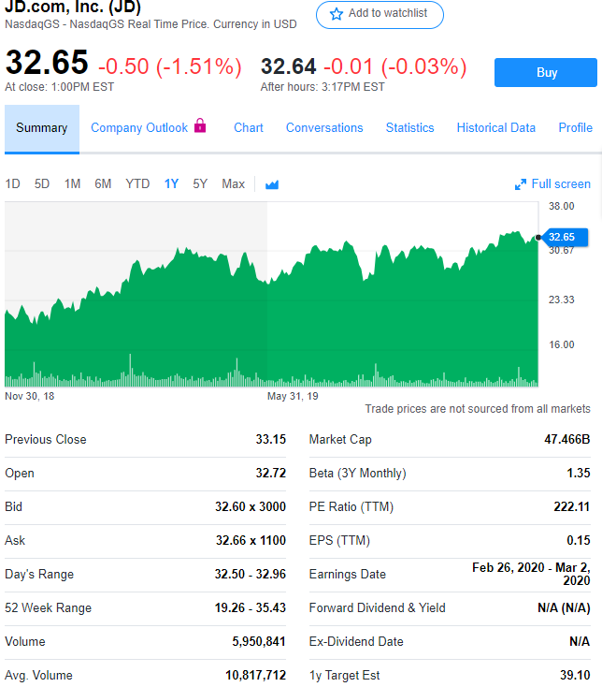This screenshot has height=687, width=602.
Task: Set chart range to 1M
Action: (x=72, y=184)
